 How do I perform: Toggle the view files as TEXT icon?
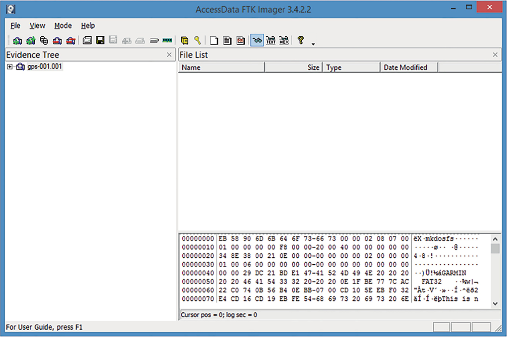pyautogui.click(x=271, y=40)
